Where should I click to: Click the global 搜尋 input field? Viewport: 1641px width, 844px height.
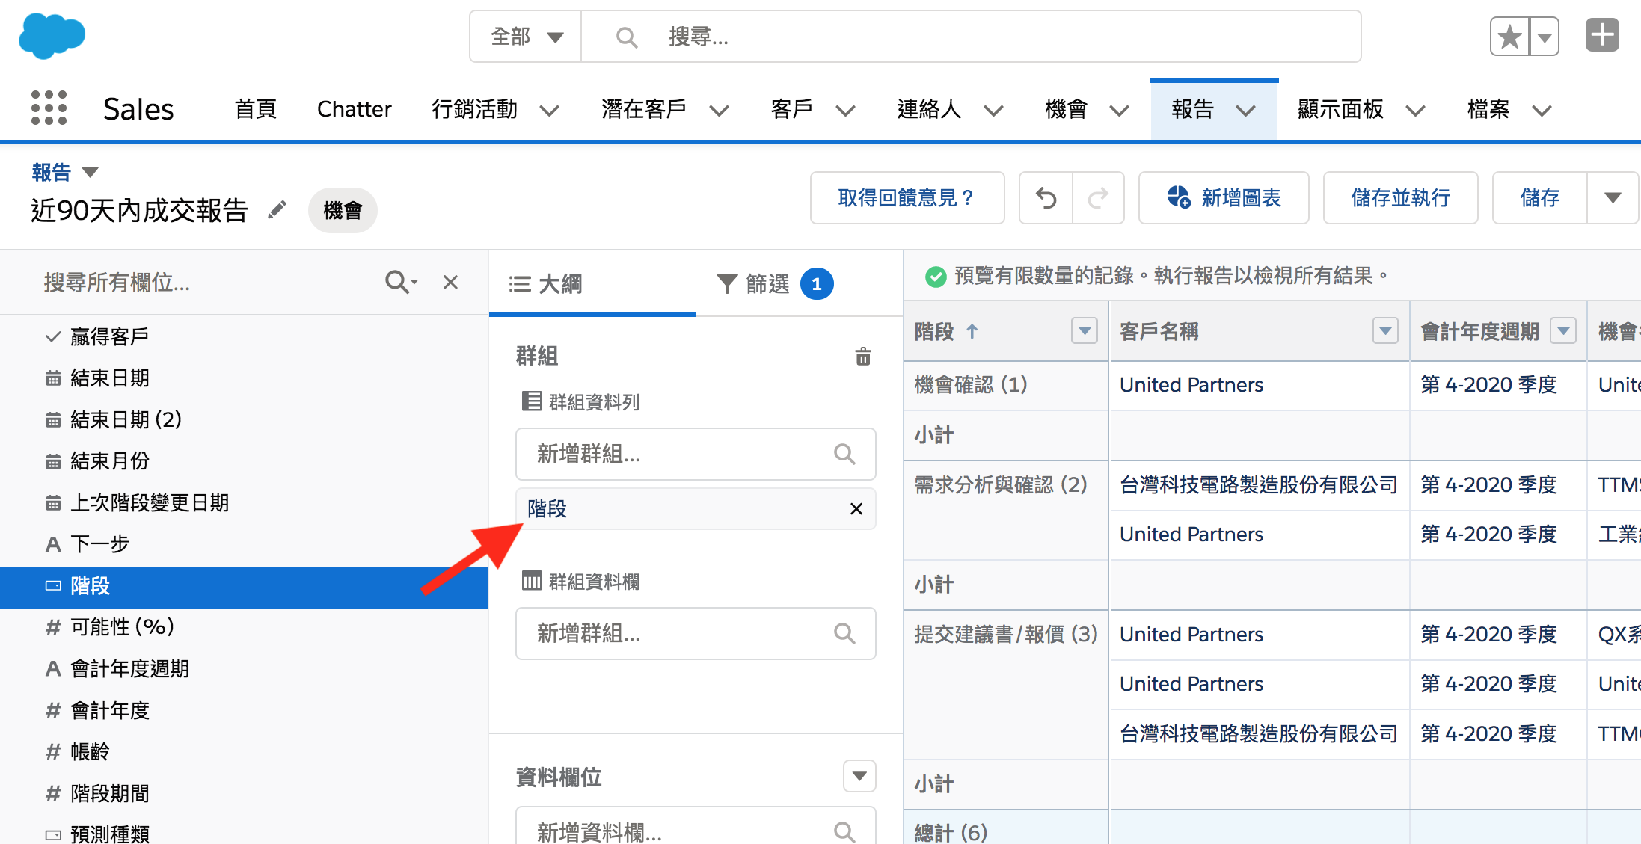click(971, 37)
